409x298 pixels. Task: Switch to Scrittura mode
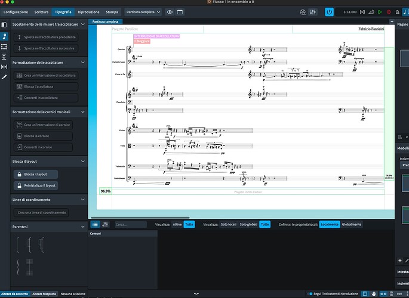[41, 12]
